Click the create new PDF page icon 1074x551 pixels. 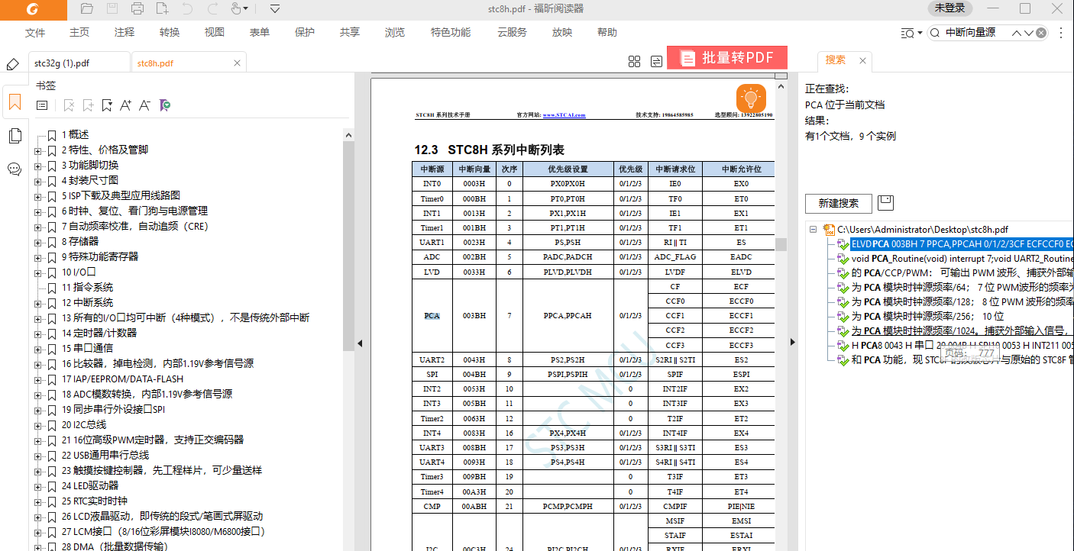point(162,9)
